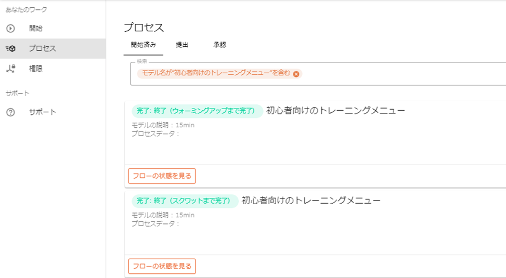The width and height of the screenshot is (506, 278).
Task: Switch to the 開始済み tab
Action: (143, 45)
